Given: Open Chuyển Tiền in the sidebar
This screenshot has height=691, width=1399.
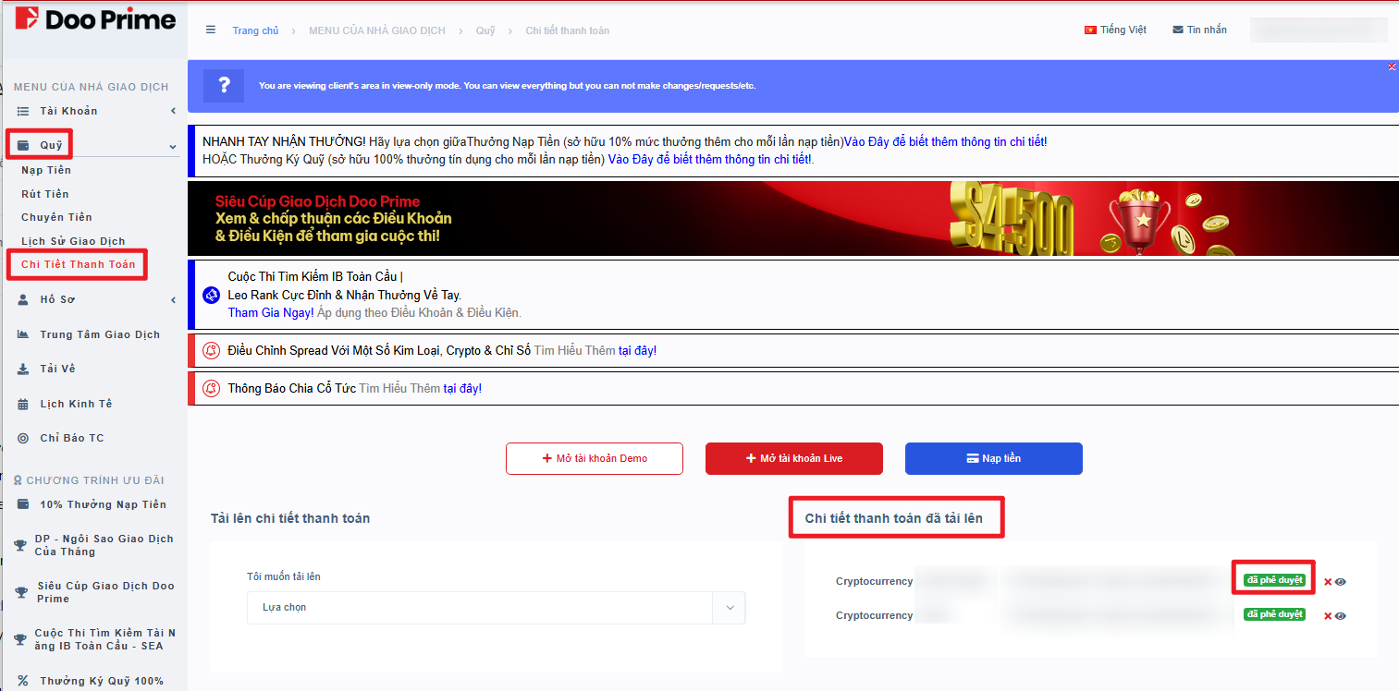Looking at the screenshot, I should (56, 217).
